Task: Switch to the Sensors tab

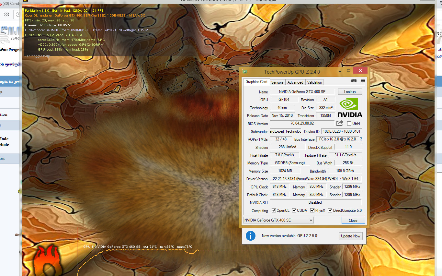Action: [277, 82]
